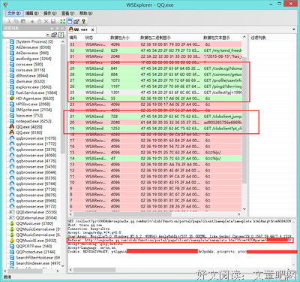
Task: Click QQMusicE.exe [5932] icon
Action: 12,241
